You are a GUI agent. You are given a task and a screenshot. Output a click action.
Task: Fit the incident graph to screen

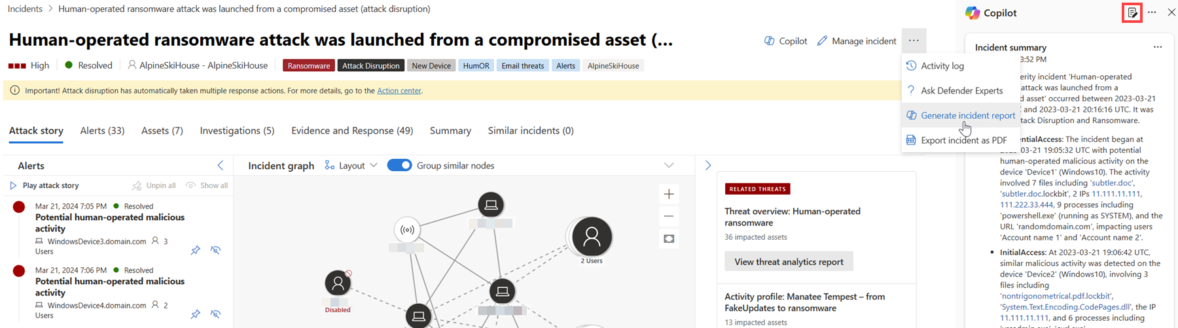coord(669,239)
